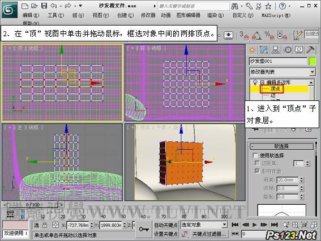Screen dimensions: 321x241
Task: Switch to the Utilities hammer tab
Action: point(310,50)
